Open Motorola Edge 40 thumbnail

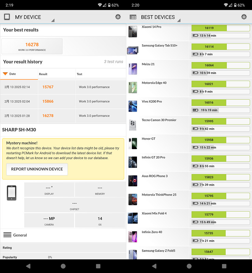point(133,88)
